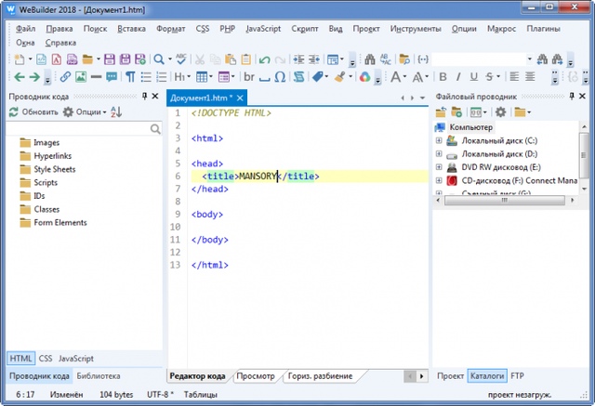Toggle Italic formatting button
This screenshot has height=406, width=595.
(x=459, y=76)
